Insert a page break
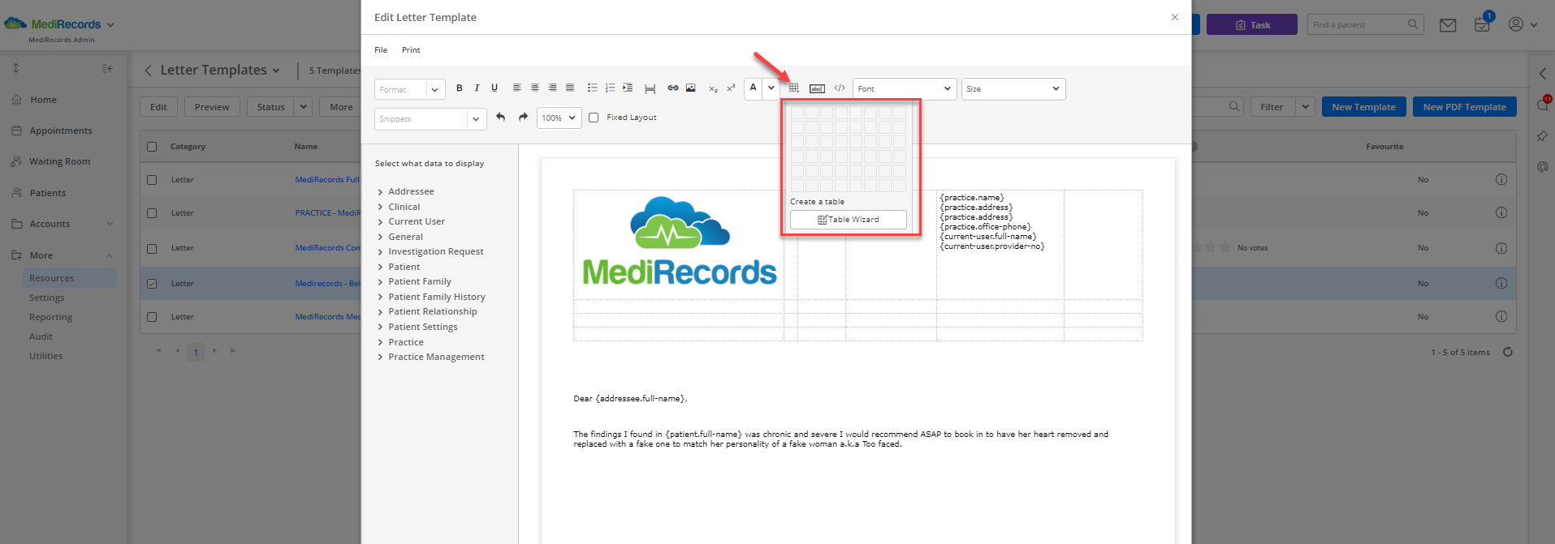 pos(650,88)
